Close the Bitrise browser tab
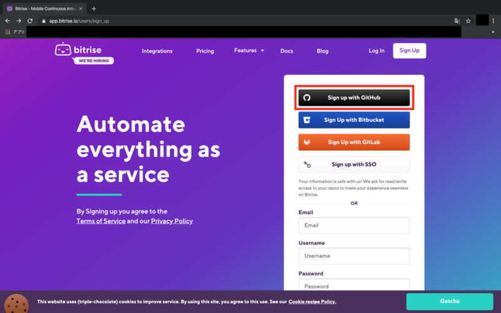The image size is (501, 313). 81,9
